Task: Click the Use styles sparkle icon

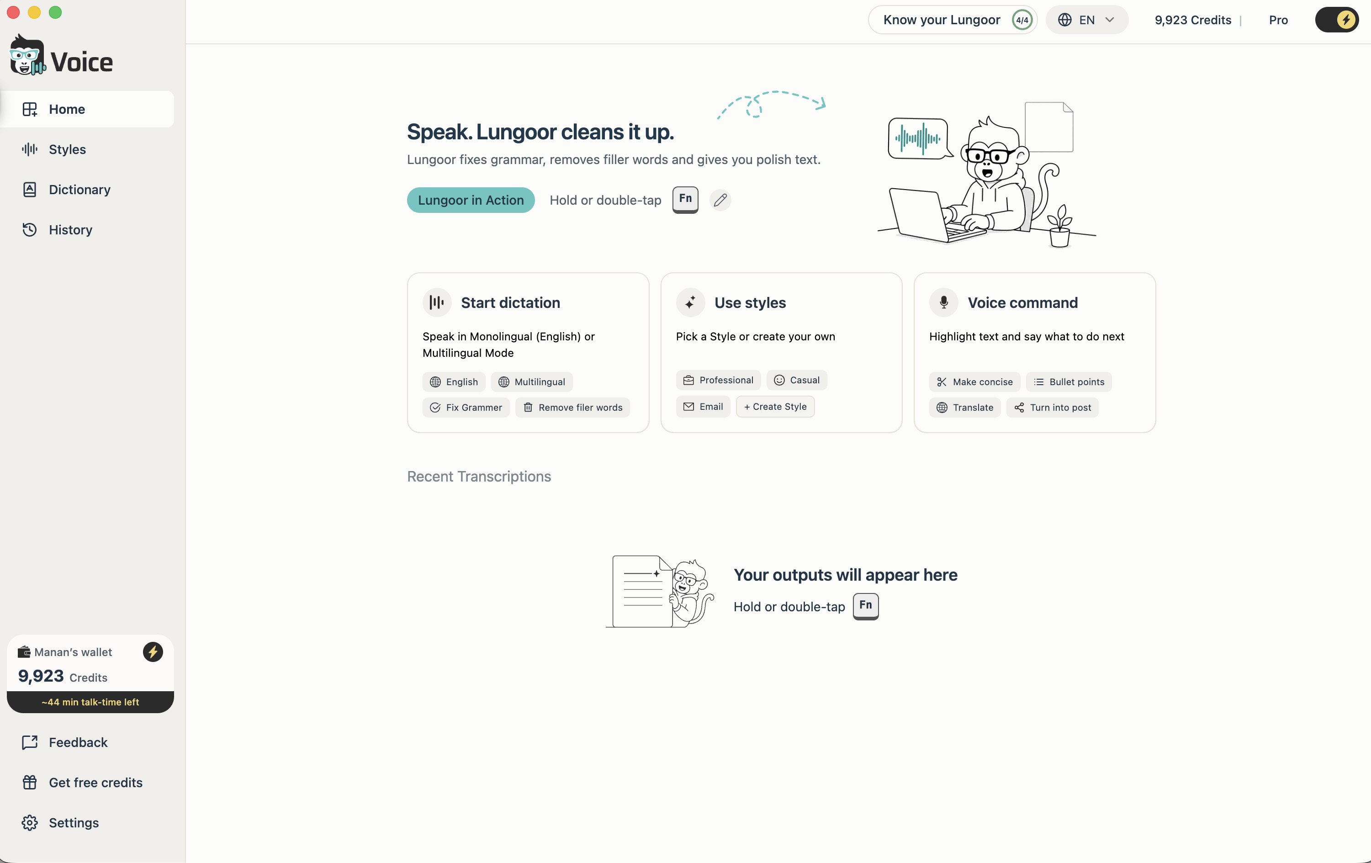Action: pyautogui.click(x=690, y=302)
